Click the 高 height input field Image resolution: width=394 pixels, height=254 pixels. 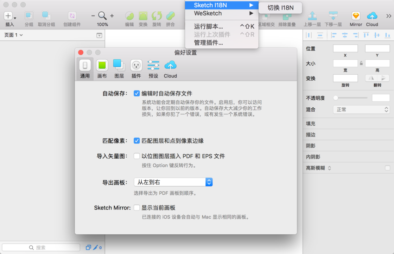tap(377, 63)
